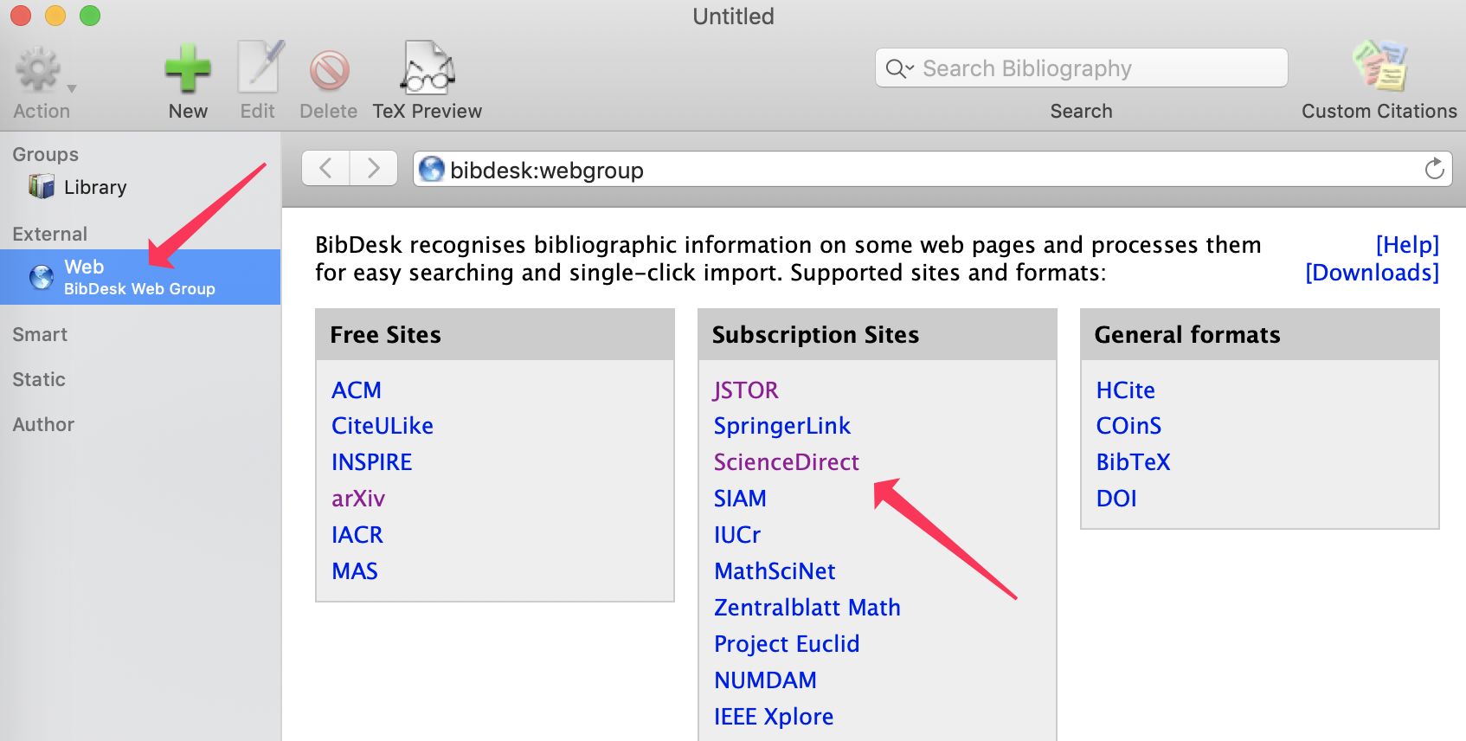Open the Zentralblatt Math link
The image size is (1466, 741).
[807, 608]
